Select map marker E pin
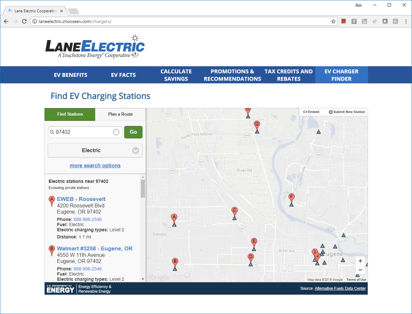The height and width of the screenshot is (314, 412). pos(254,242)
